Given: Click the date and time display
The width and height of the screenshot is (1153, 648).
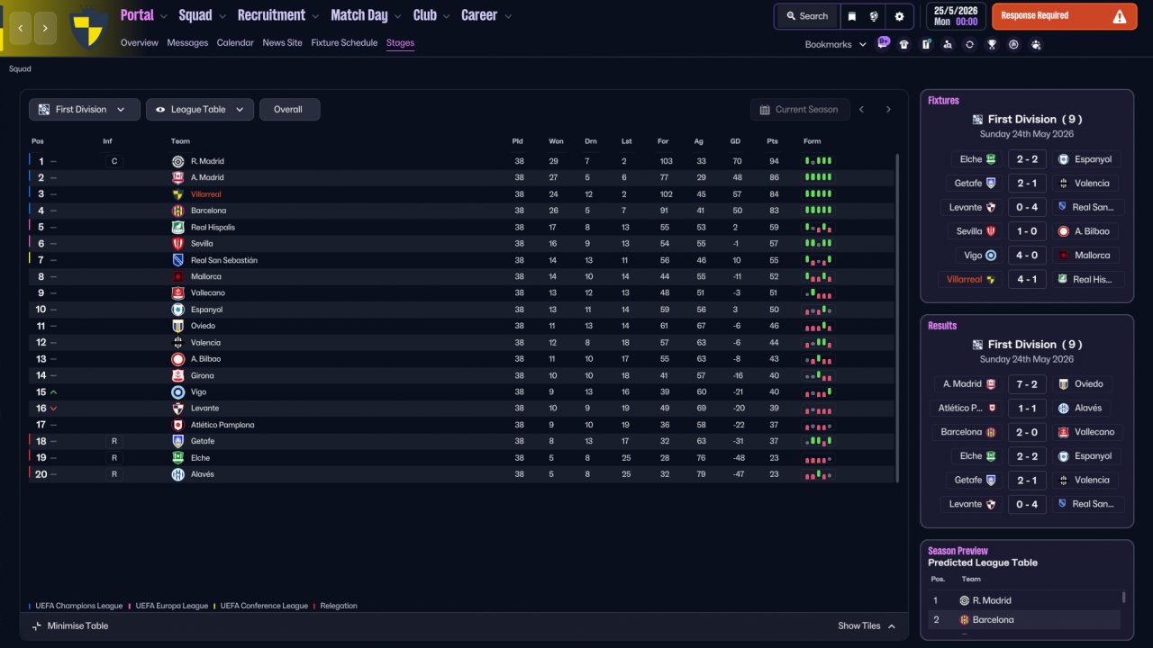Looking at the screenshot, I should (x=955, y=16).
